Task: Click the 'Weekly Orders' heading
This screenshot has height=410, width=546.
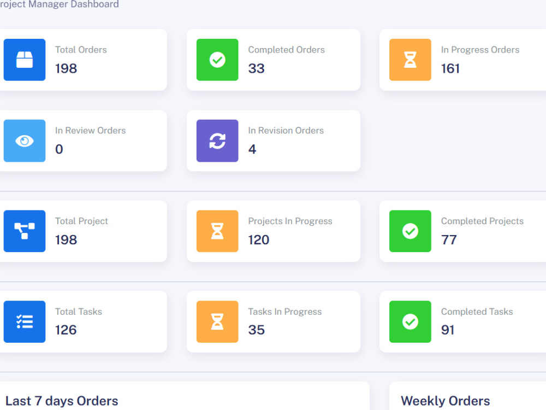Action: pos(446,401)
